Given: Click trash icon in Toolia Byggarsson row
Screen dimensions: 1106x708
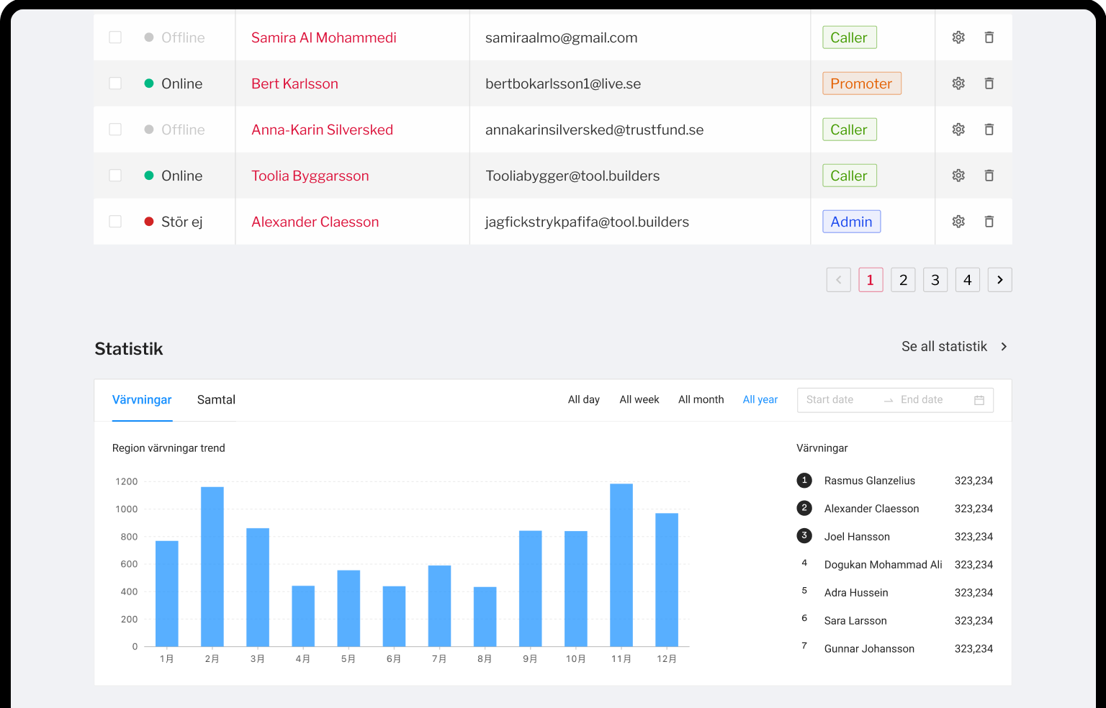Looking at the screenshot, I should (989, 176).
